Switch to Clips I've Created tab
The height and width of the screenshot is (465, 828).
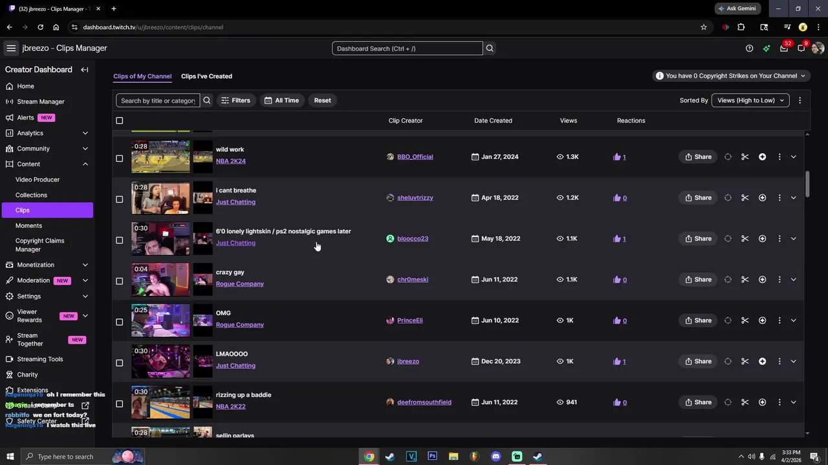click(x=206, y=76)
